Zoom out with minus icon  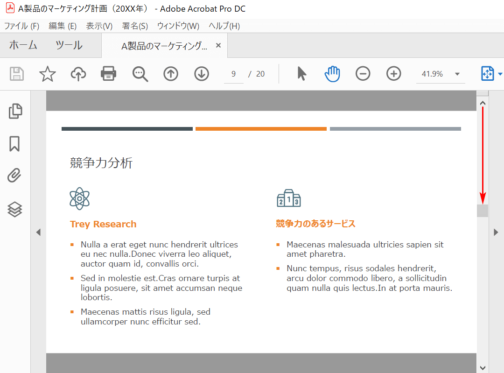click(363, 74)
